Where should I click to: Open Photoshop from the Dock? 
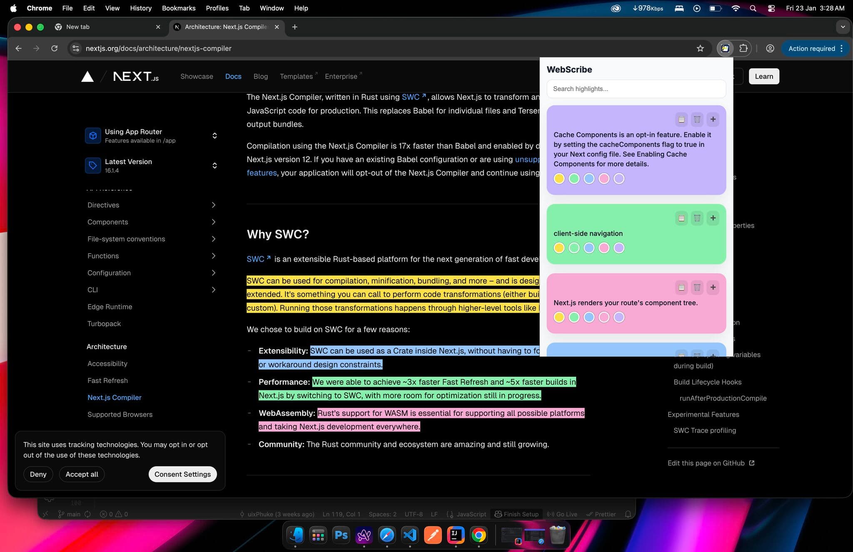(x=341, y=535)
